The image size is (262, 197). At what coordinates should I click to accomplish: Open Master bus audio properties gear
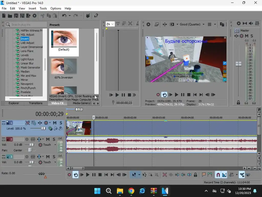(239, 23)
